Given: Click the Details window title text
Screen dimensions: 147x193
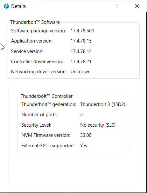Looking at the screenshot, I should (x=18, y=6).
